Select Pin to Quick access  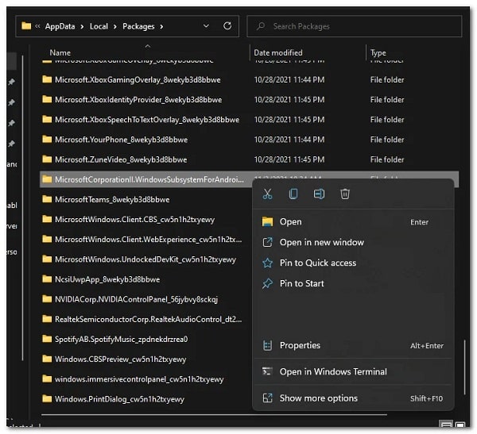[x=318, y=263]
